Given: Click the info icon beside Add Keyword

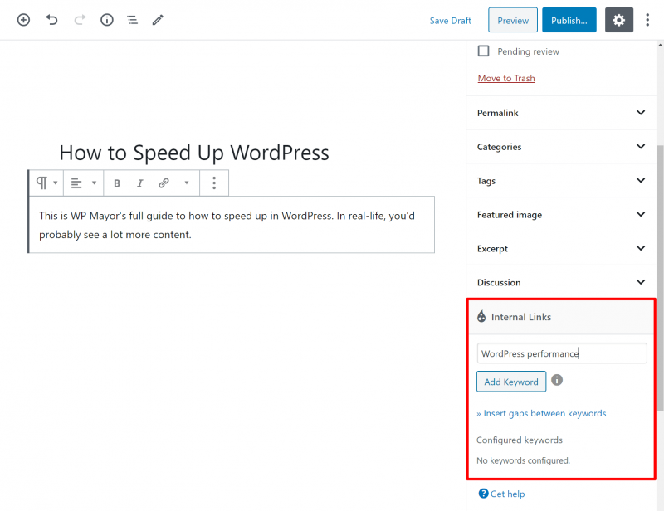Looking at the screenshot, I should pos(557,380).
